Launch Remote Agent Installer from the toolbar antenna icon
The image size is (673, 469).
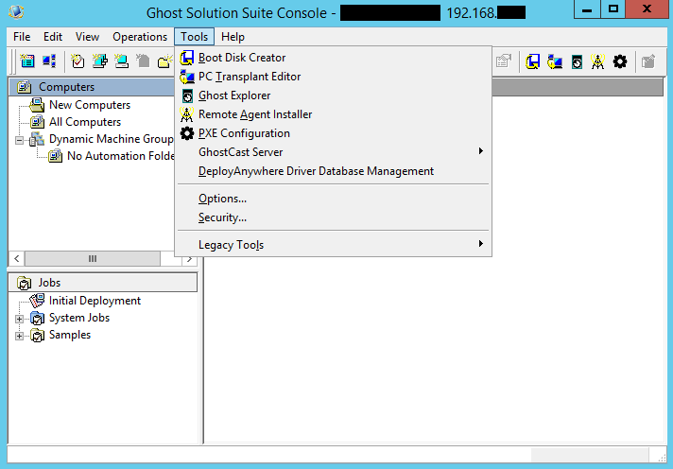pos(597,61)
